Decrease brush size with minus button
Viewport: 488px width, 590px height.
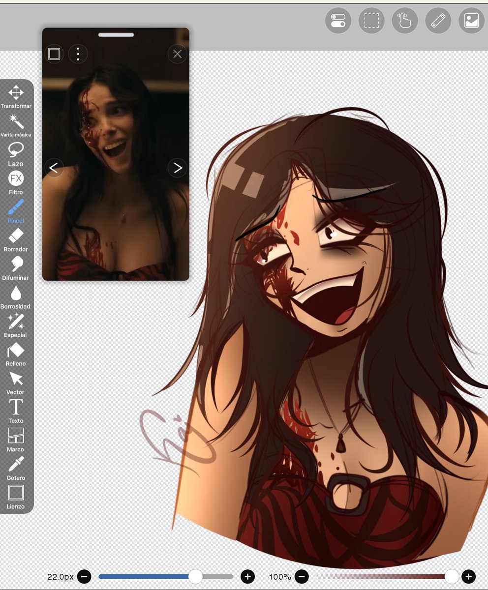84,576
